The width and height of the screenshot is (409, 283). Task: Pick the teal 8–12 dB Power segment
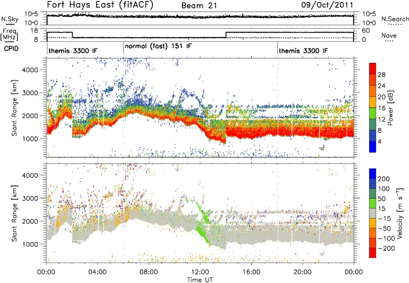[x=373, y=125]
